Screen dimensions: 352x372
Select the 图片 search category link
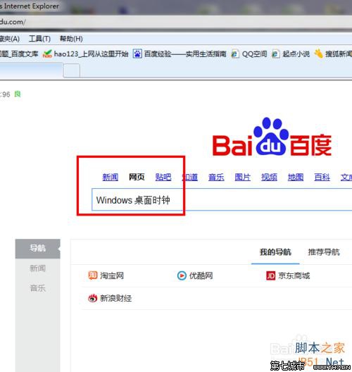242,177
